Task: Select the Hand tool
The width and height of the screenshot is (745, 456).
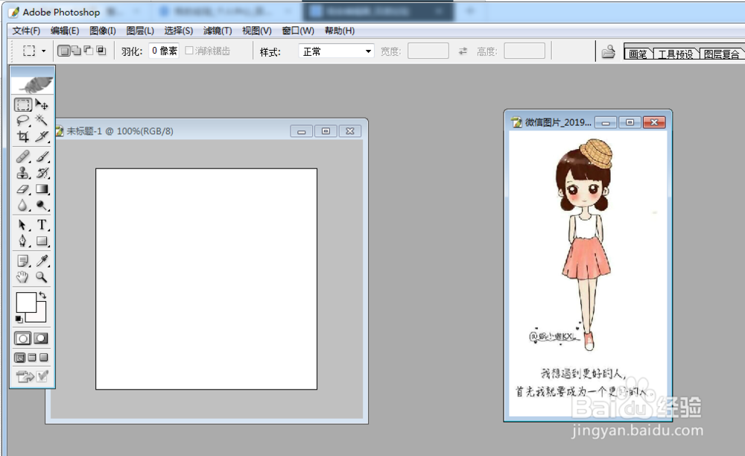Action: coord(23,277)
